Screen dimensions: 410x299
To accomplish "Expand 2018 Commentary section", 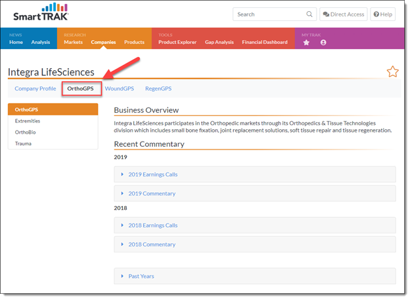I will point(255,244).
